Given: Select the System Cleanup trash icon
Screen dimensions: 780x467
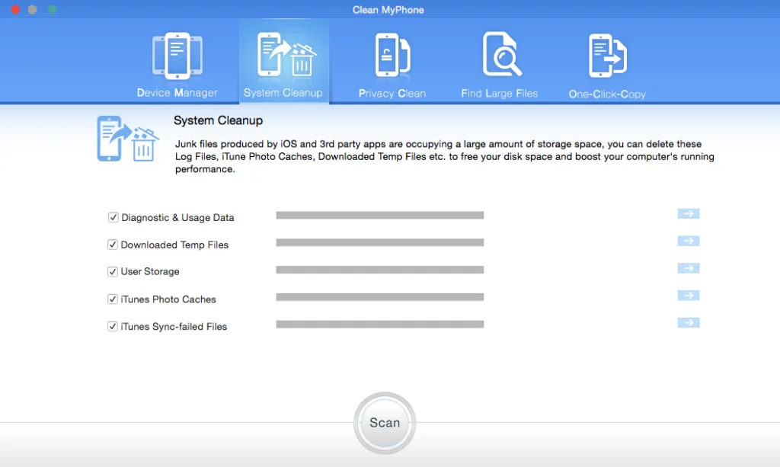Looking at the screenshot, I should [x=286, y=55].
